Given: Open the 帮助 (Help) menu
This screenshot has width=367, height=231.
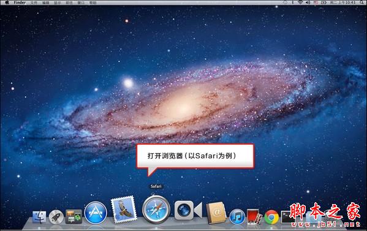Looking at the screenshot, I should point(93,3).
